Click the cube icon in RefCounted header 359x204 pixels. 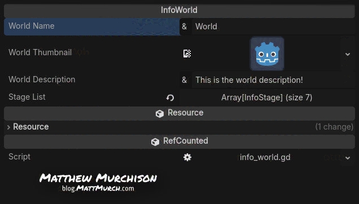(155, 141)
